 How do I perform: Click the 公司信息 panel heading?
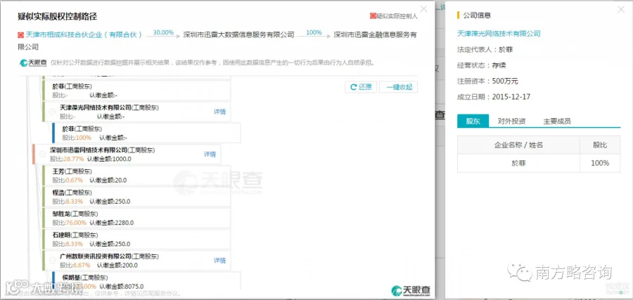pyautogui.click(x=477, y=15)
